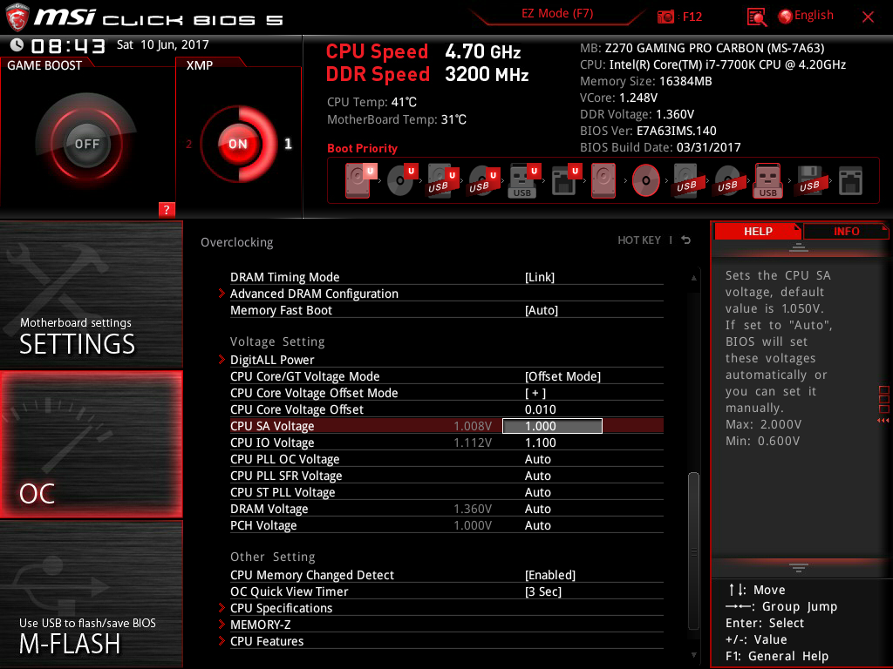Click the scroll down arrow of settings list

click(693, 655)
